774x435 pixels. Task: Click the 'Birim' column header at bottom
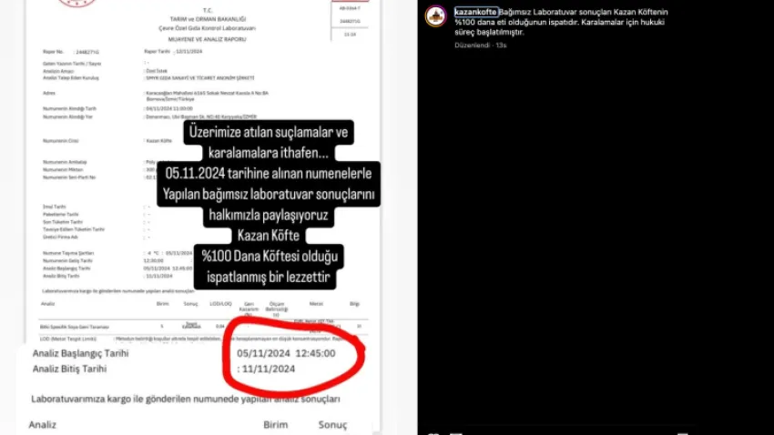(x=275, y=425)
